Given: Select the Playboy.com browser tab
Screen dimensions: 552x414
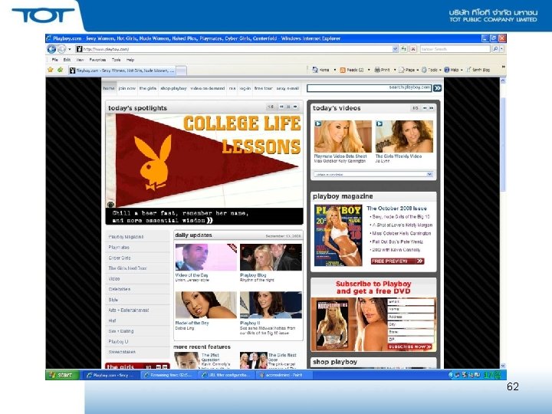Looking at the screenshot, I should coord(122,71).
